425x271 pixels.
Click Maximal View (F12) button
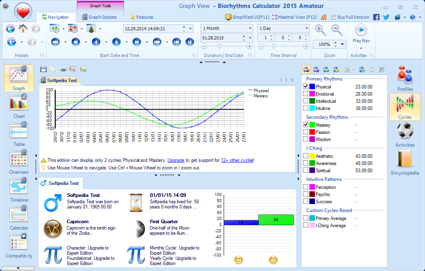[294, 17]
